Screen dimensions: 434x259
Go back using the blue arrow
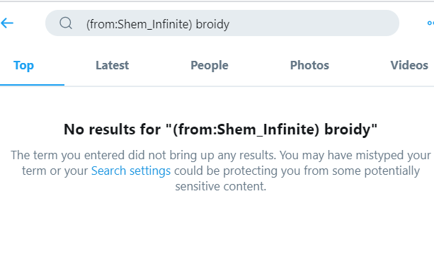pyautogui.click(x=7, y=23)
